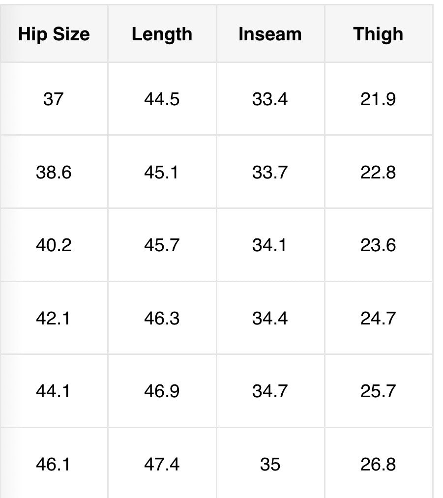The width and height of the screenshot is (443, 498).
Task: Select the 34.1 inseam cell
Action: [270, 245]
